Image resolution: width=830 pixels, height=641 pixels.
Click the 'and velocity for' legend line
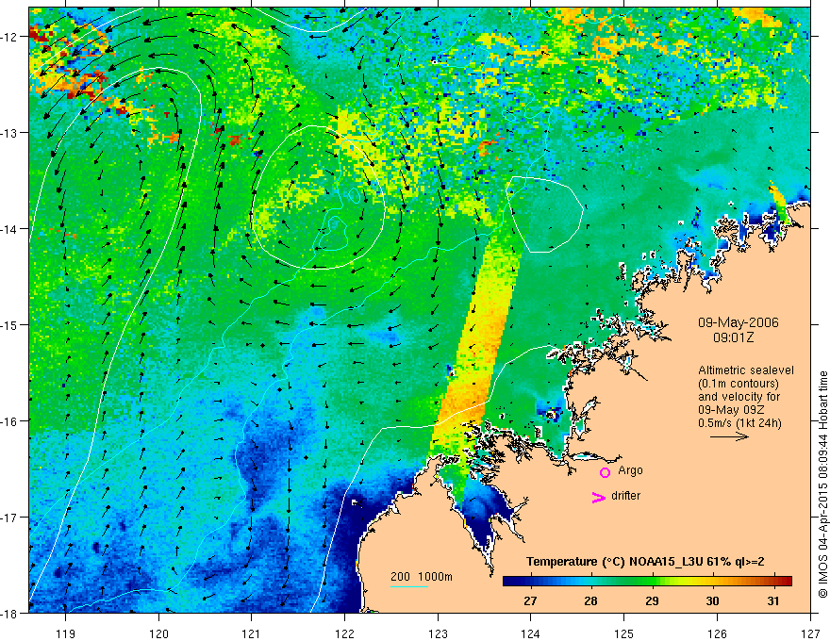[739, 397]
